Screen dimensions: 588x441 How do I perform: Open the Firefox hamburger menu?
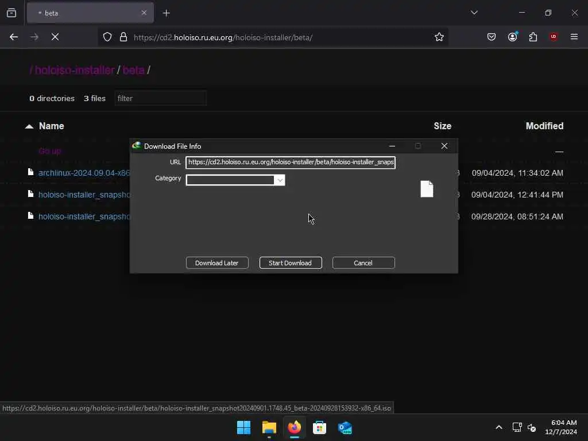coord(574,37)
